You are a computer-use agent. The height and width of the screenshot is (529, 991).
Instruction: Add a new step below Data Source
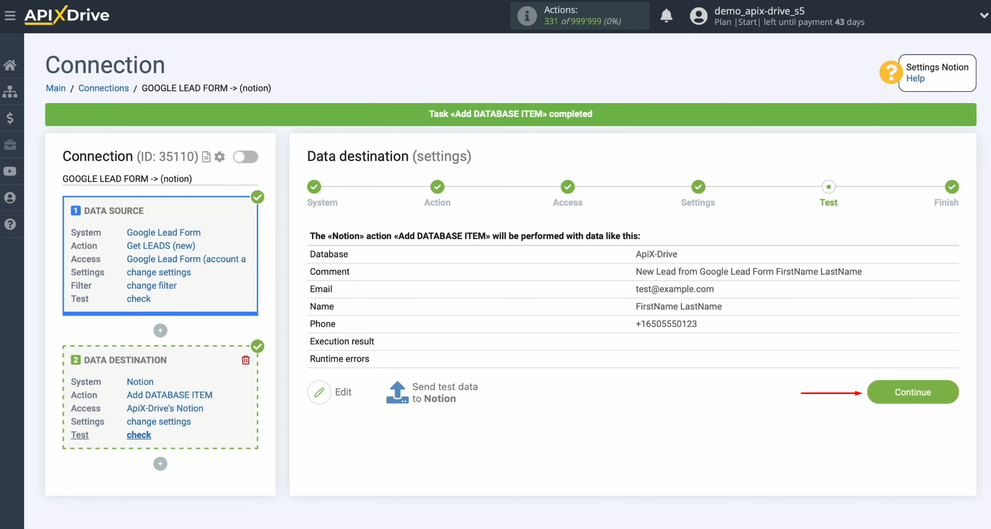[160, 330]
